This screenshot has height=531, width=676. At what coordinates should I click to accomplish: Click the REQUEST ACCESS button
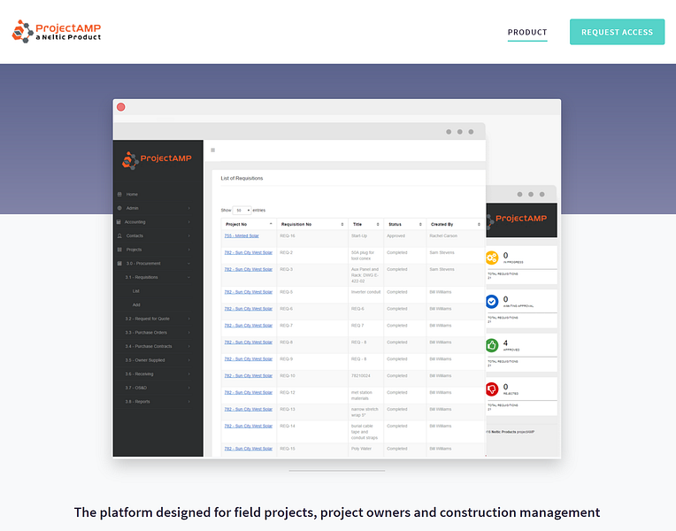point(617,32)
